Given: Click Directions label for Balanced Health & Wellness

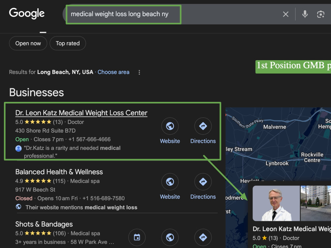Looking at the screenshot, I should pos(203,197).
